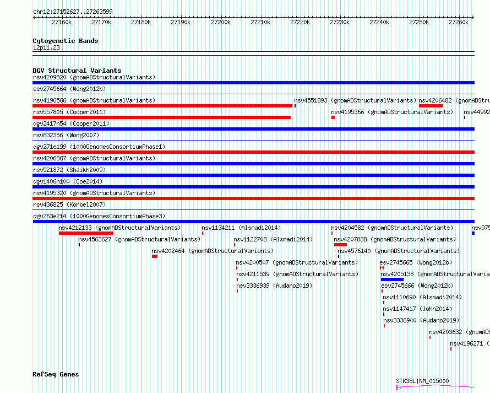Select nsv436825 (Korbel2007) label
This screenshot has width=490, height=393.
pos(69,204)
